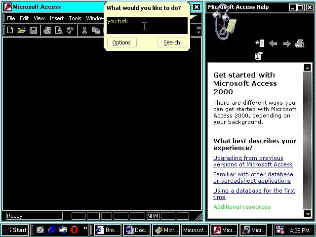Launch Outlook Express from quick launch
This screenshot has width=316, height=237.
(x=63, y=230)
